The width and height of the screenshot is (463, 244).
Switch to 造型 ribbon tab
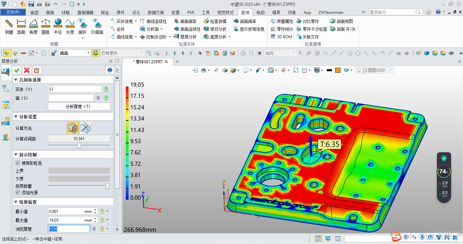click(35, 13)
